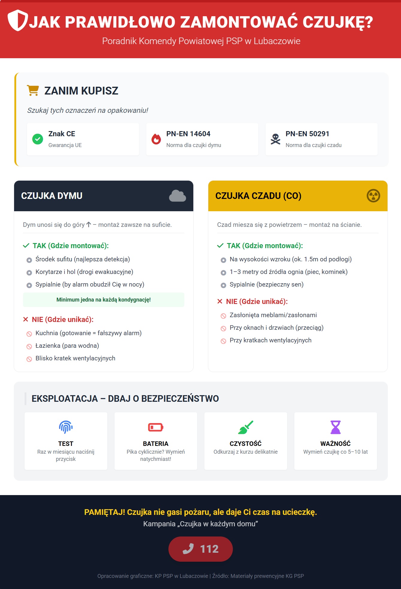This screenshot has width=401, height=589.
Task: Click the purple hourglass icon
Action: (x=335, y=427)
